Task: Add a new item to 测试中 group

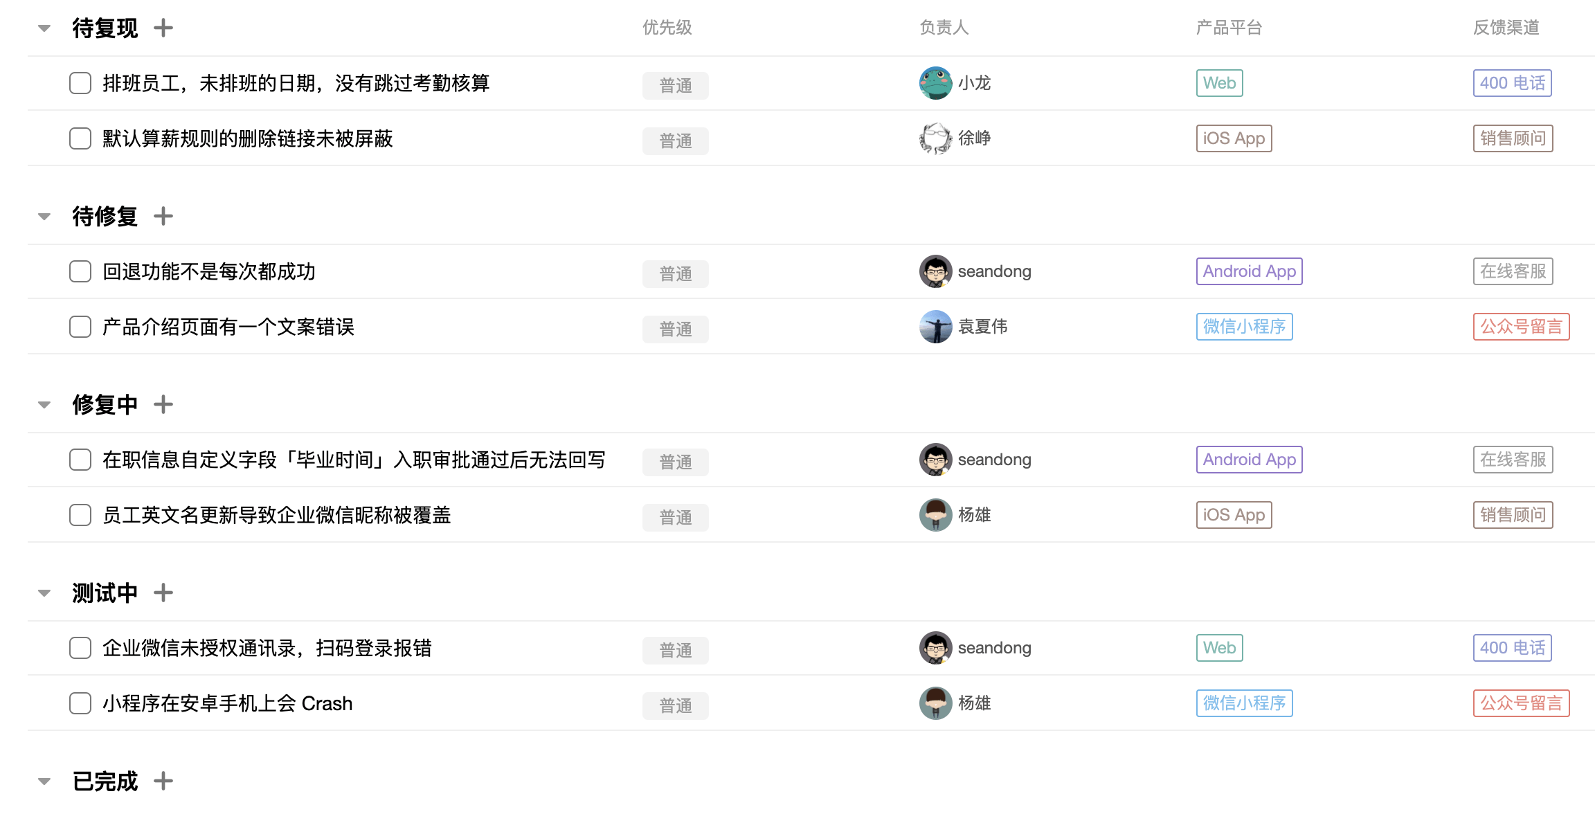Action: click(x=163, y=593)
